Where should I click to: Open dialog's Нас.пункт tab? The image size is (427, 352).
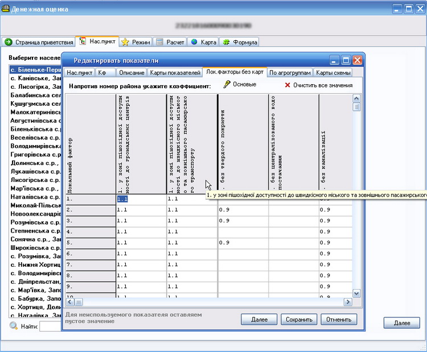79,73
